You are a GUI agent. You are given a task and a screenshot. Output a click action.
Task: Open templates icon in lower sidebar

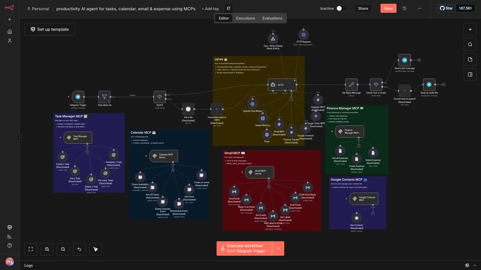[10, 227]
